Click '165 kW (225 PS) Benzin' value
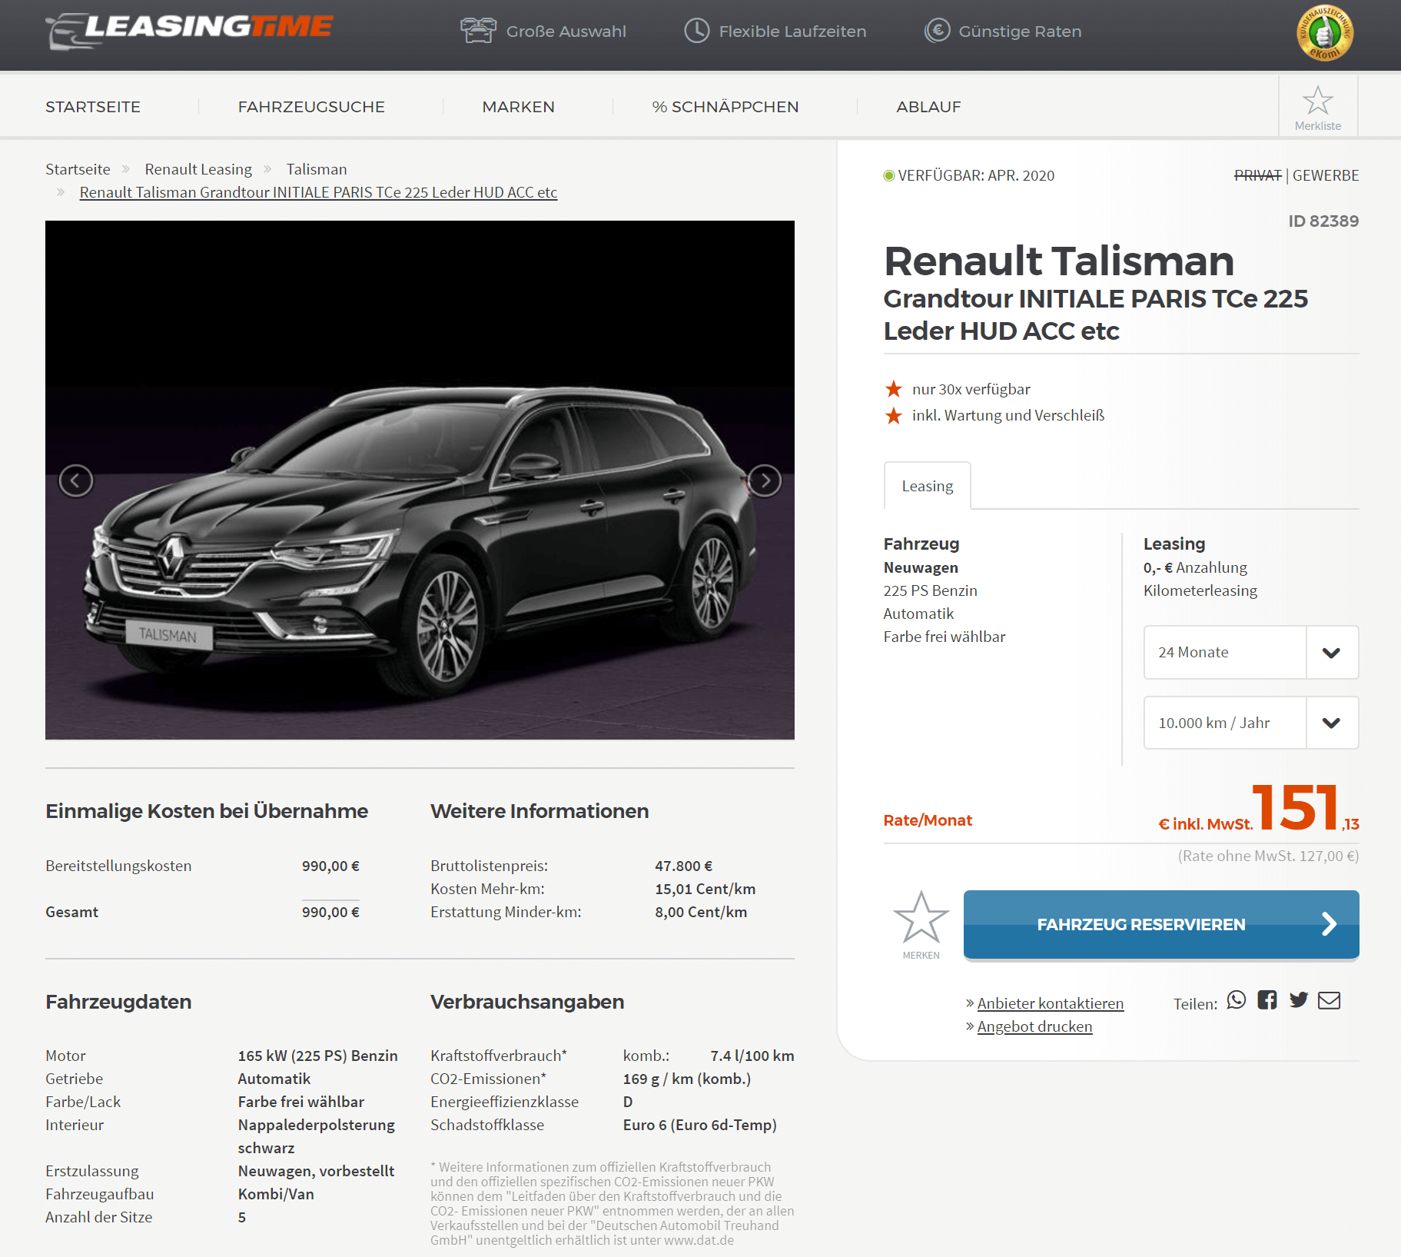This screenshot has height=1257, width=1401. [x=318, y=1056]
